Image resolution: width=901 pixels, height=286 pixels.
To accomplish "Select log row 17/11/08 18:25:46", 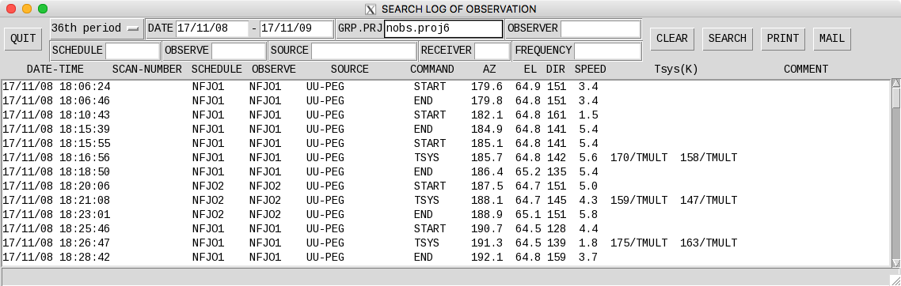I will tap(446, 228).
